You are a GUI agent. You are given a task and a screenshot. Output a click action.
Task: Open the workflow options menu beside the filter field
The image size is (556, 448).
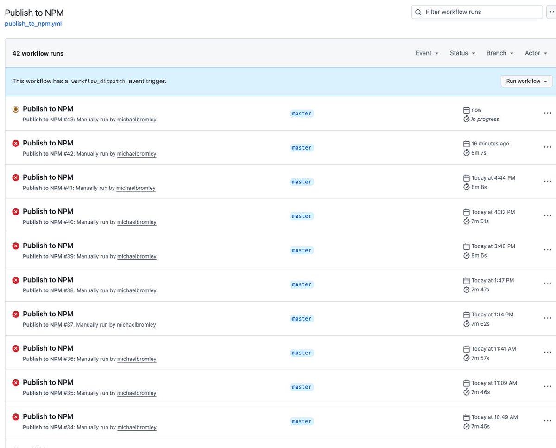coord(551,12)
